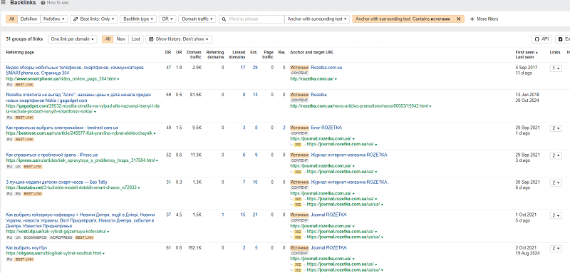Open the Domain traffic filter dropdown
The height and width of the screenshot is (273, 570).
(x=197, y=19)
